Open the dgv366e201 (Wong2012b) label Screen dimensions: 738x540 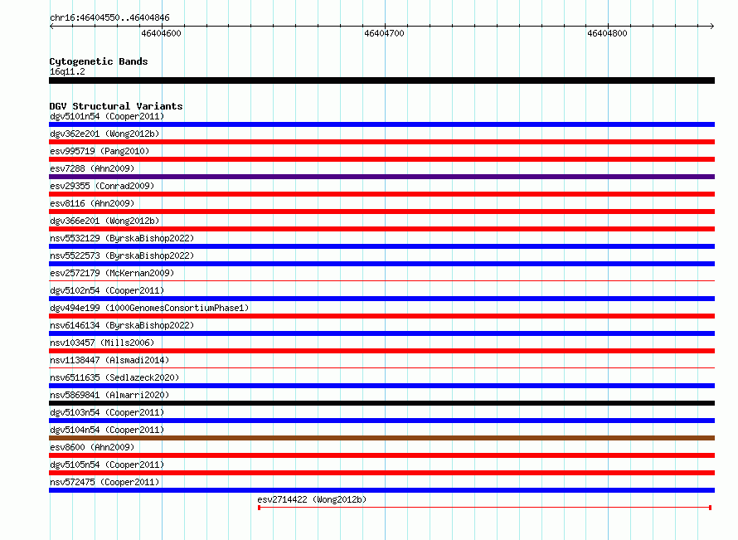tap(104, 221)
